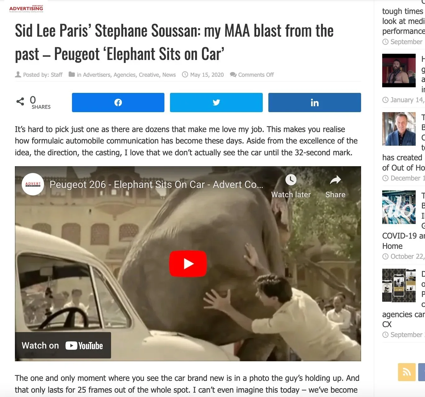The image size is (425, 397).
Task: Play the Peugeot 206 YouTube video
Action: [188, 263]
